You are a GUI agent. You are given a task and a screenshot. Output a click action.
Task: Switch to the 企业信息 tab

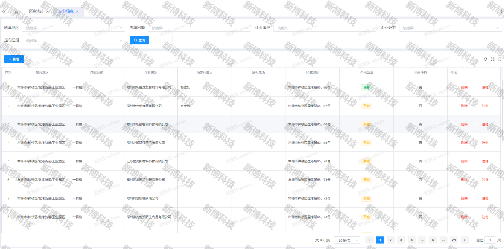point(66,11)
